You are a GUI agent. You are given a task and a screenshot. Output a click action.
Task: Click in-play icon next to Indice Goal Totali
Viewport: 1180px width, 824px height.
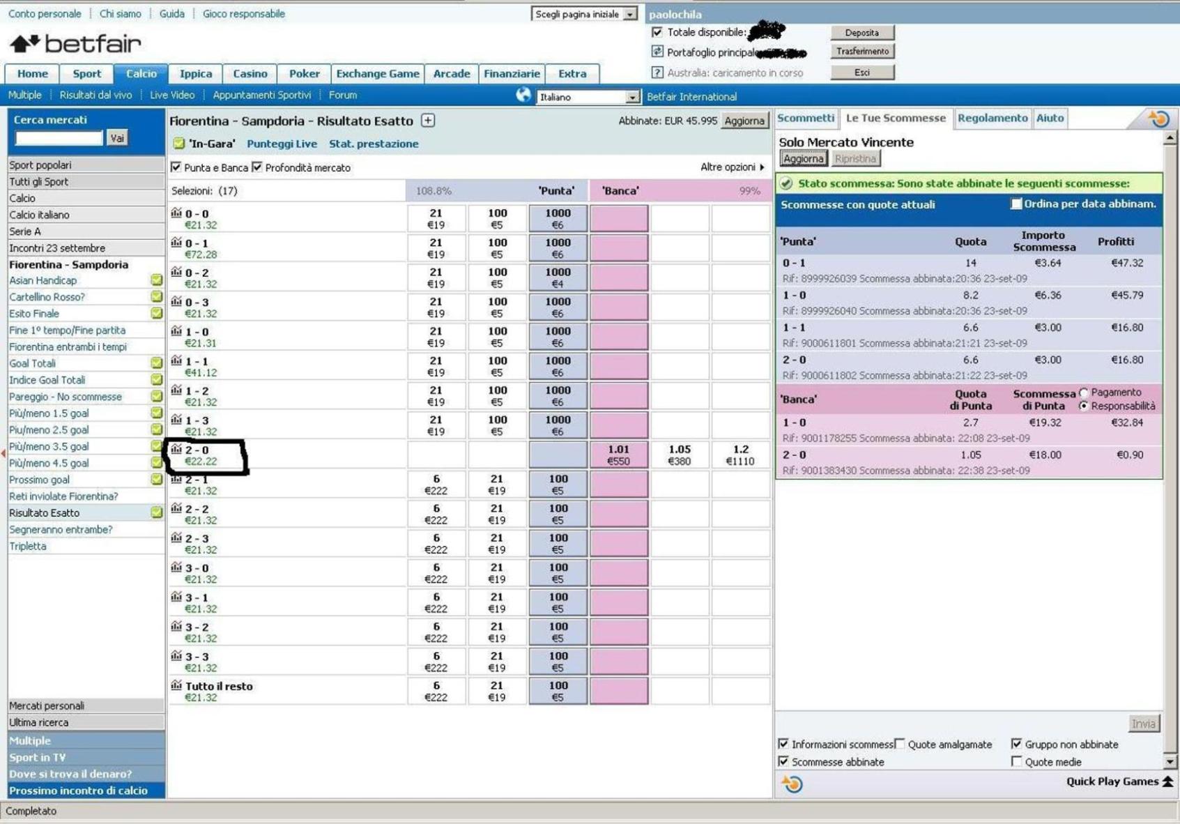coord(157,379)
